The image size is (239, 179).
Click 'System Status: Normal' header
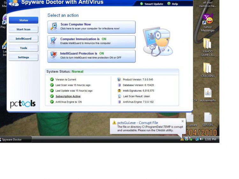[65, 72]
